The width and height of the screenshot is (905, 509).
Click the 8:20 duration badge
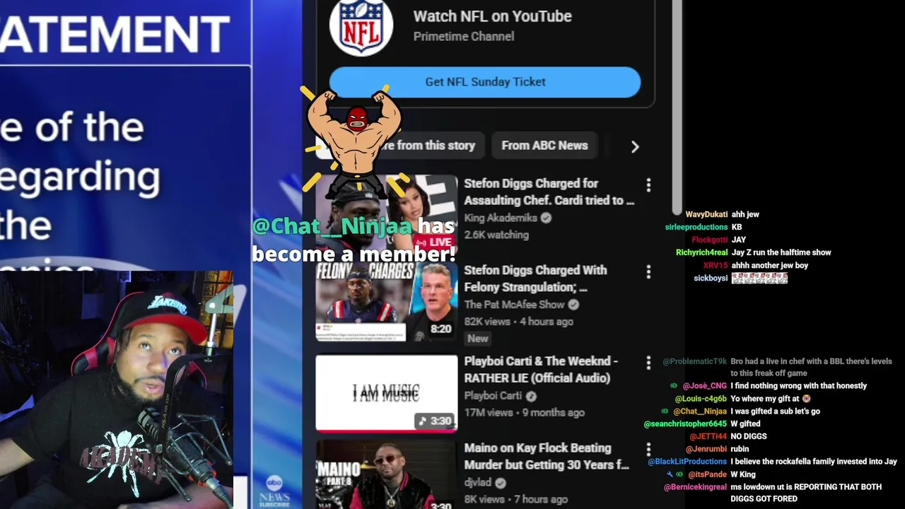[x=440, y=329]
